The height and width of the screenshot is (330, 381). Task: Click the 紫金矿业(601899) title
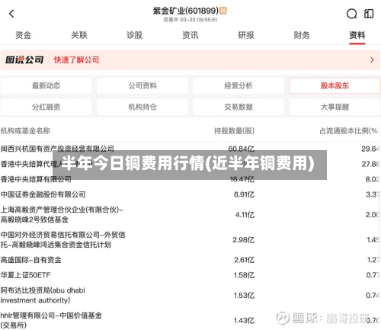186,11
